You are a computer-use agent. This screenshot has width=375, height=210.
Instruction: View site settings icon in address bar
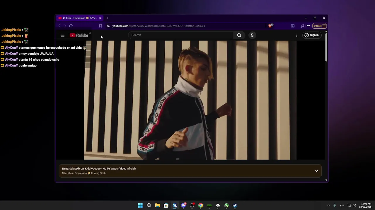click(x=108, y=26)
